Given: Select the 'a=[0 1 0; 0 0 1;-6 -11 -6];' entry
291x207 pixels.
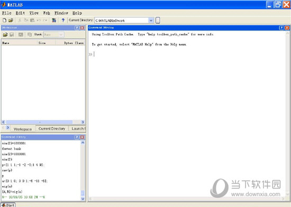Looking at the screenshot, I should (25, 181).
